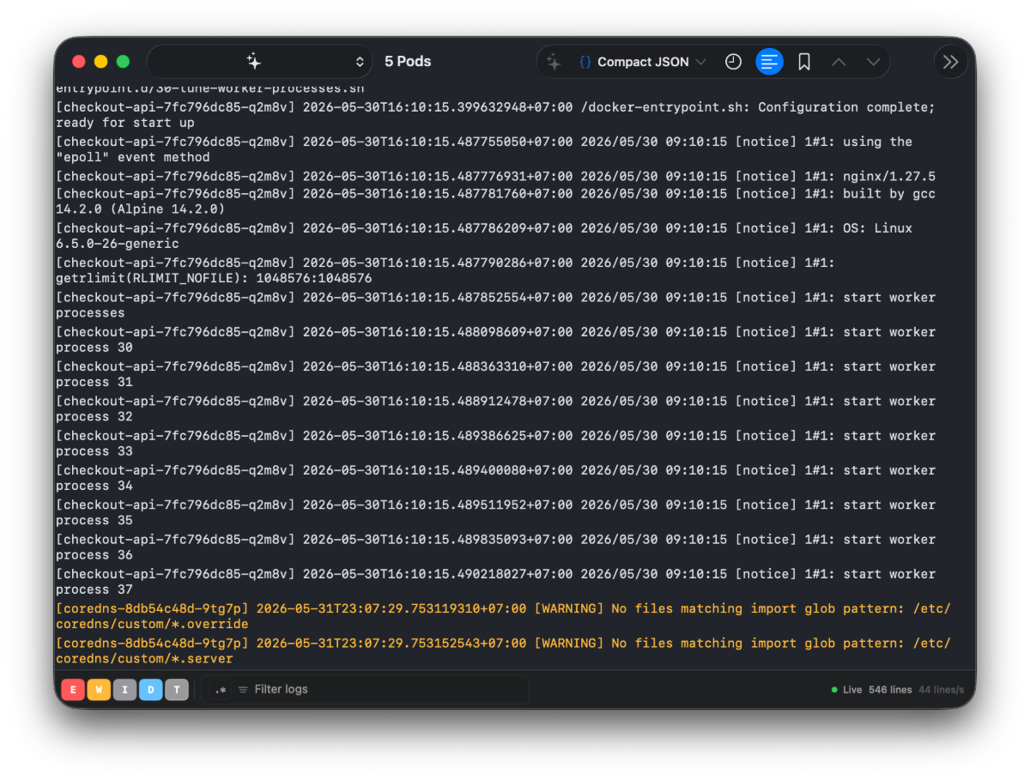Click the bookmark icon in the toolbar

click(x=804, y=62)
